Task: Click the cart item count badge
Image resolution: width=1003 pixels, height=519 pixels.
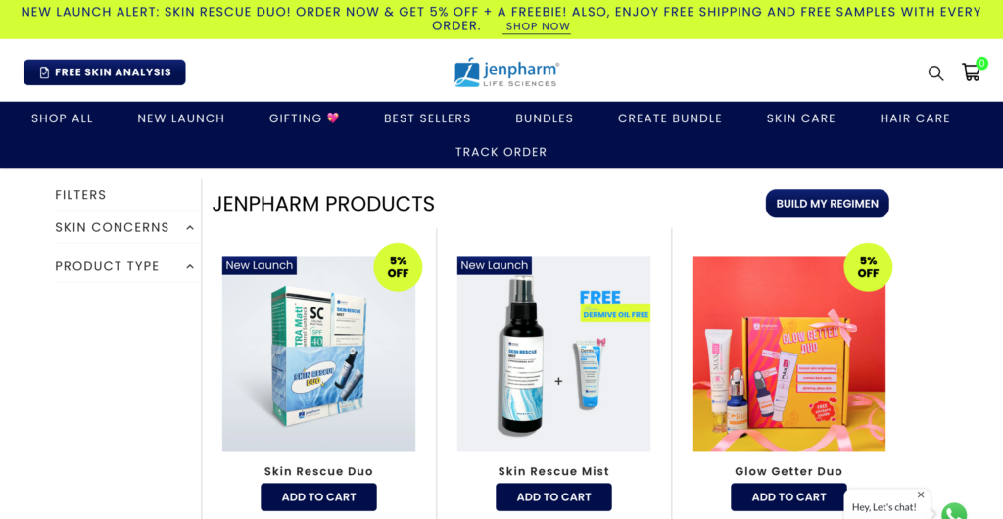Action: point(981,63)
